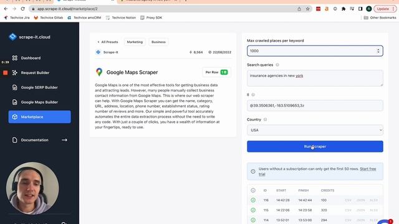Open the Other Bookmarks folder
Image resolution: width=399 pixels, height=224 pixels.
pos(380,17)
